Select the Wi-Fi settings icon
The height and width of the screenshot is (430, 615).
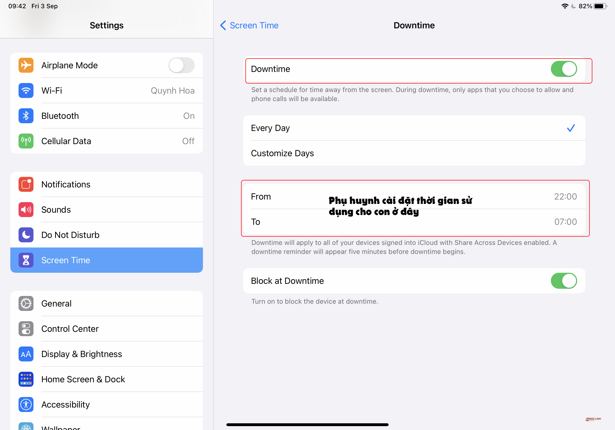point(26,90)
